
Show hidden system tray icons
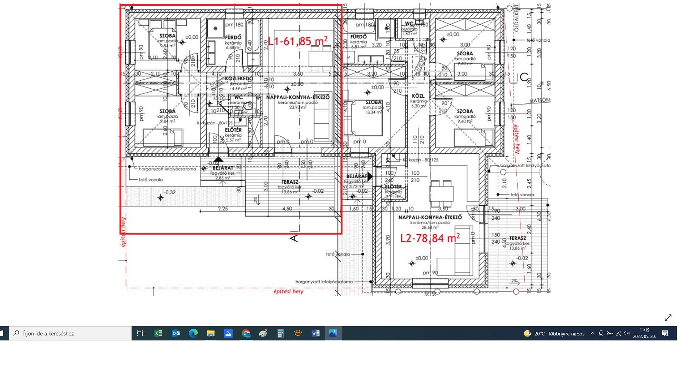(x=593, y=333)
